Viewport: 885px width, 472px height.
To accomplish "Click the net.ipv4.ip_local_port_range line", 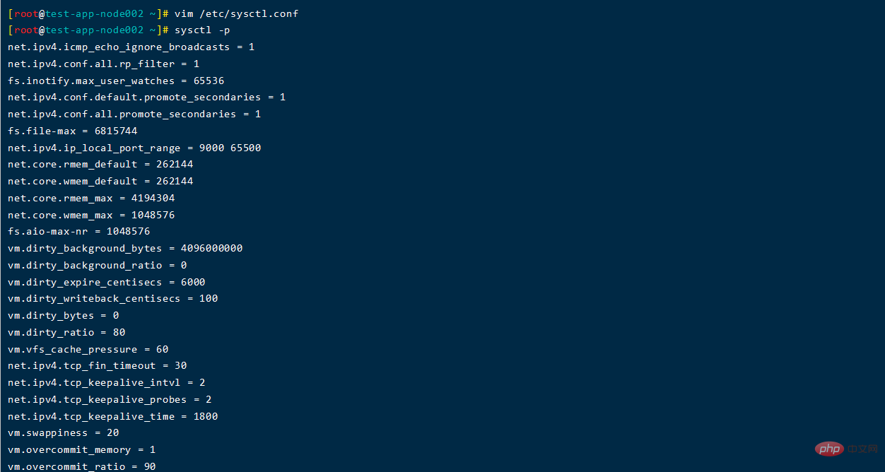I will 134,148.
